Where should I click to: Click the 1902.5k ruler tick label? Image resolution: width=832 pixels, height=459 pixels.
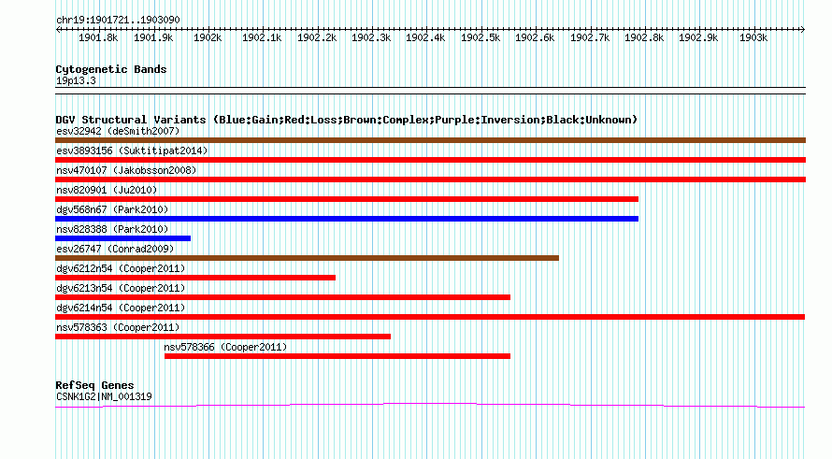[x=481, y=37]
